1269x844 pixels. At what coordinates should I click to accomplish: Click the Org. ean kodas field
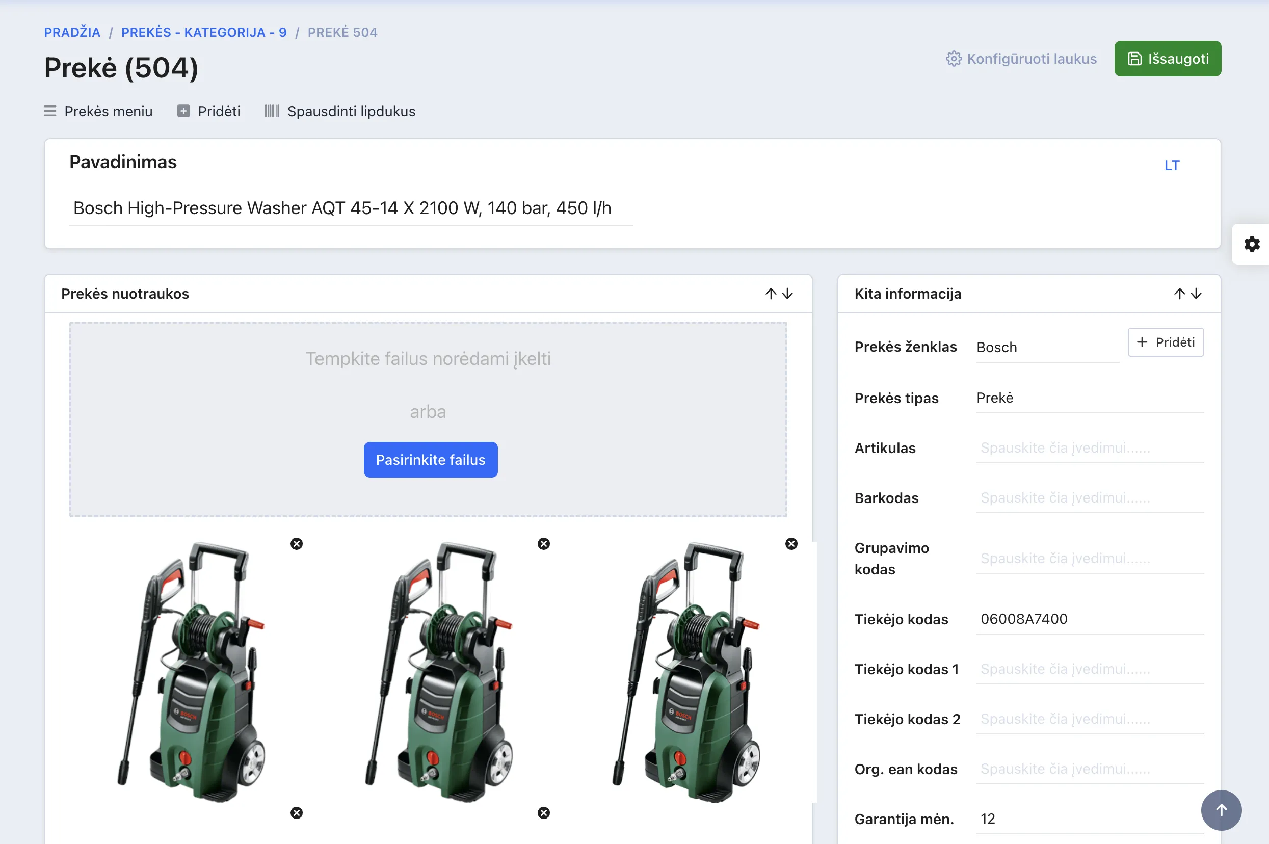click(x=1090, y=770)
